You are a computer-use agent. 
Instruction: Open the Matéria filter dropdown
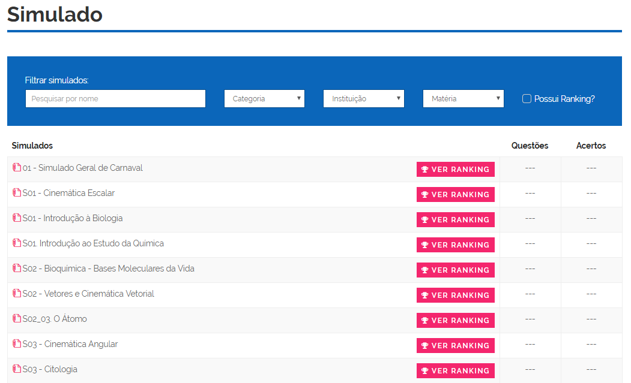463,99
